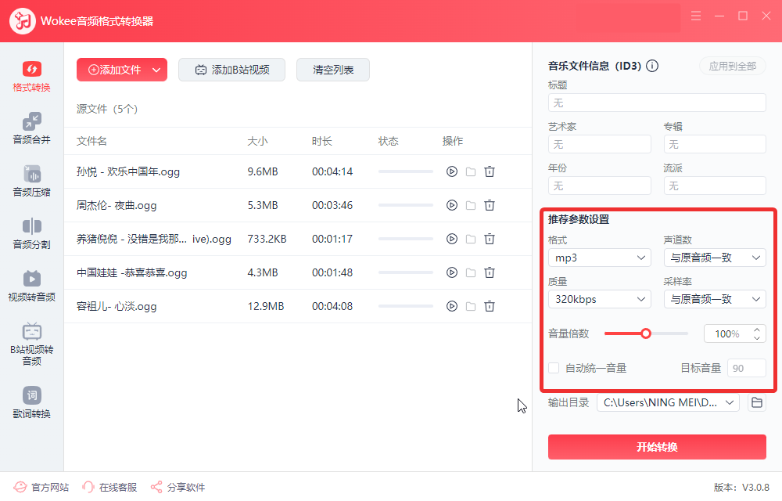Remove the 养猪倪倪 file from list
The width and height of the screenshot is (782, 501).
click(x=490, y=239)
